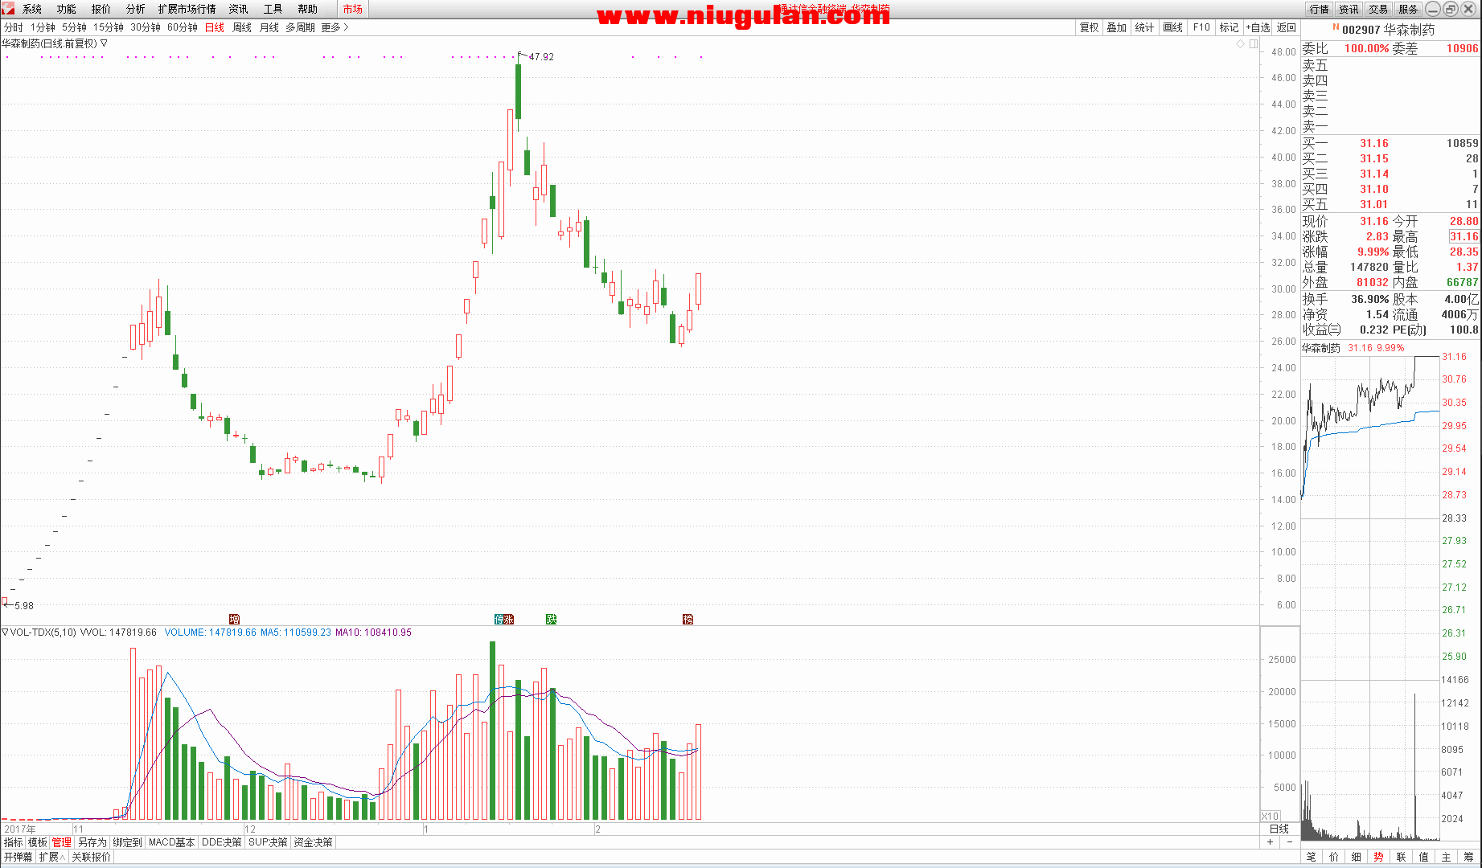This screenshot has height=868, width=1482.
Task: Open the '笔' tick panel tab
Action: click(1312, 857)
